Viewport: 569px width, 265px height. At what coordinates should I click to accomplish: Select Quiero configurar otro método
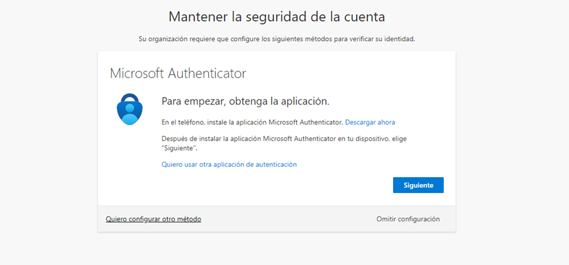pos(153,219)
